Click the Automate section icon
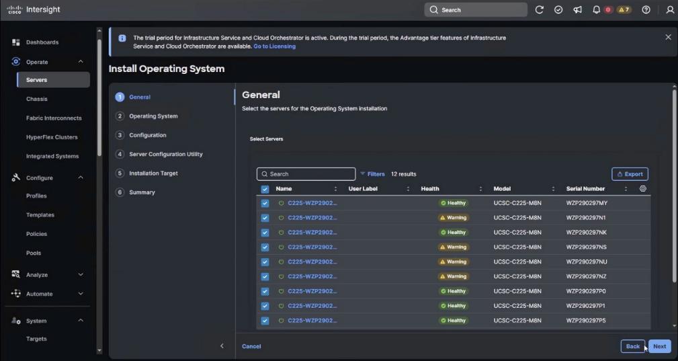This screenshot has height=361, width=678. point(16,294)
